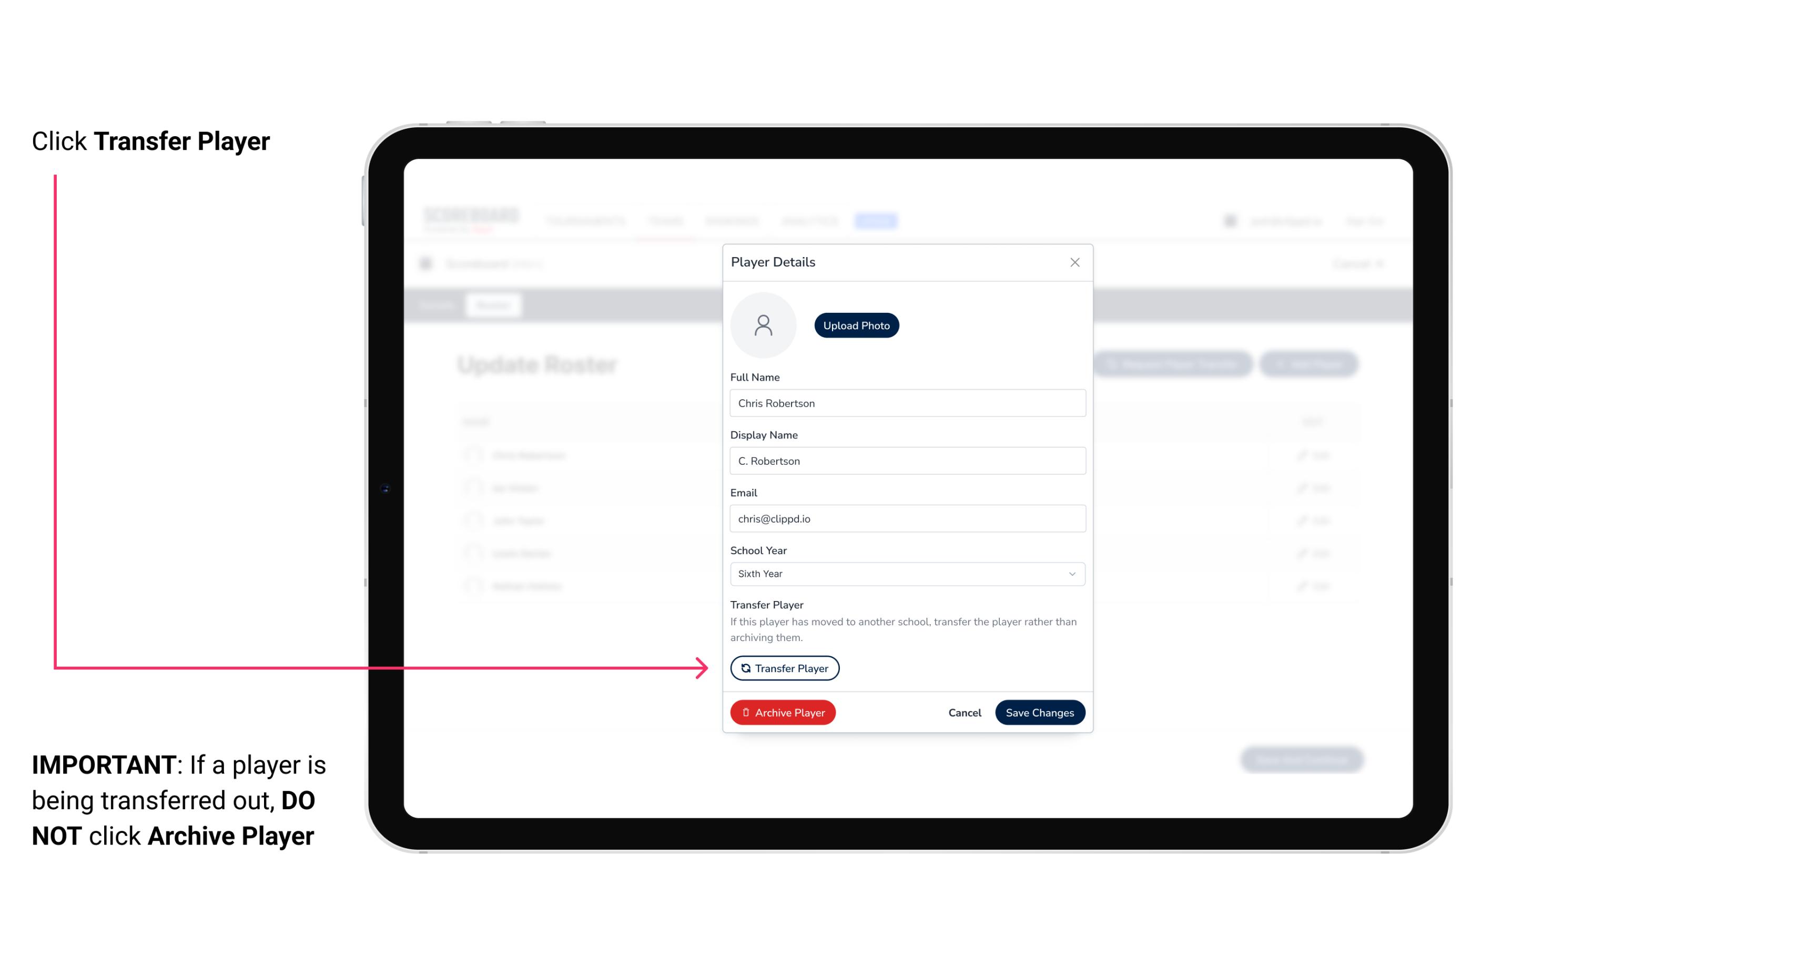Click the Sixth Year dropdown selector

[905, 573]
